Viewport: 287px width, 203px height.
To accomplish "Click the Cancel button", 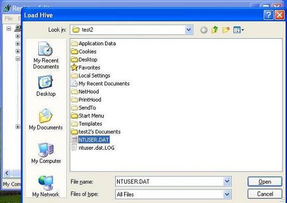I will click(265, 194).
